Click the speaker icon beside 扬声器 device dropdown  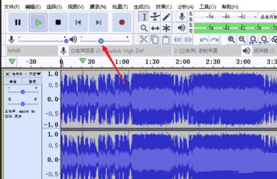(x=246, y=51)
